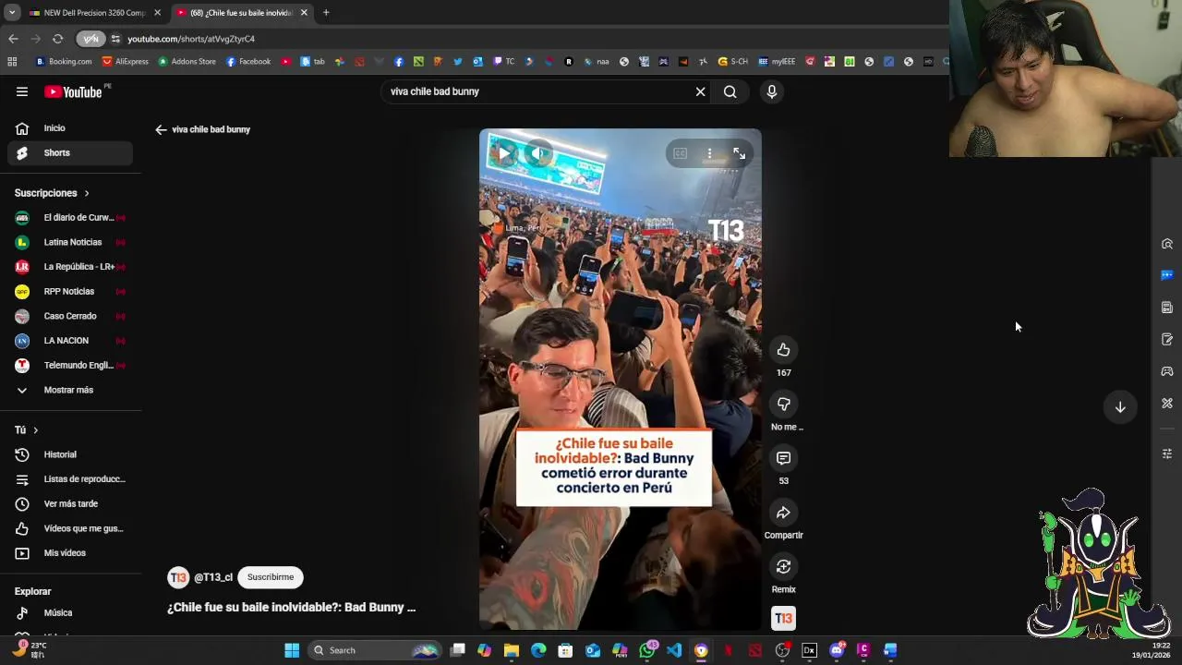
Task: Start voice search with the microphone icon
Action: pyautogui.click(x=772, y=91)
